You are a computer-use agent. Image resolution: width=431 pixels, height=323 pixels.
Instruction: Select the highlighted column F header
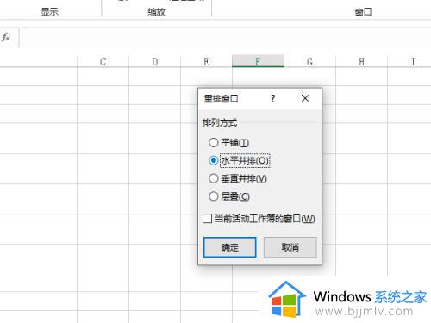[x=258, y=61]
